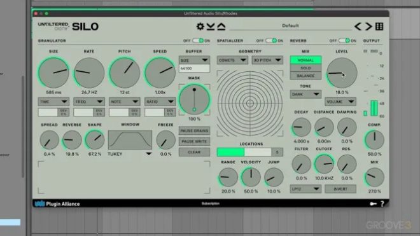Toggle the Reverb on/off switch

[344, 41]
